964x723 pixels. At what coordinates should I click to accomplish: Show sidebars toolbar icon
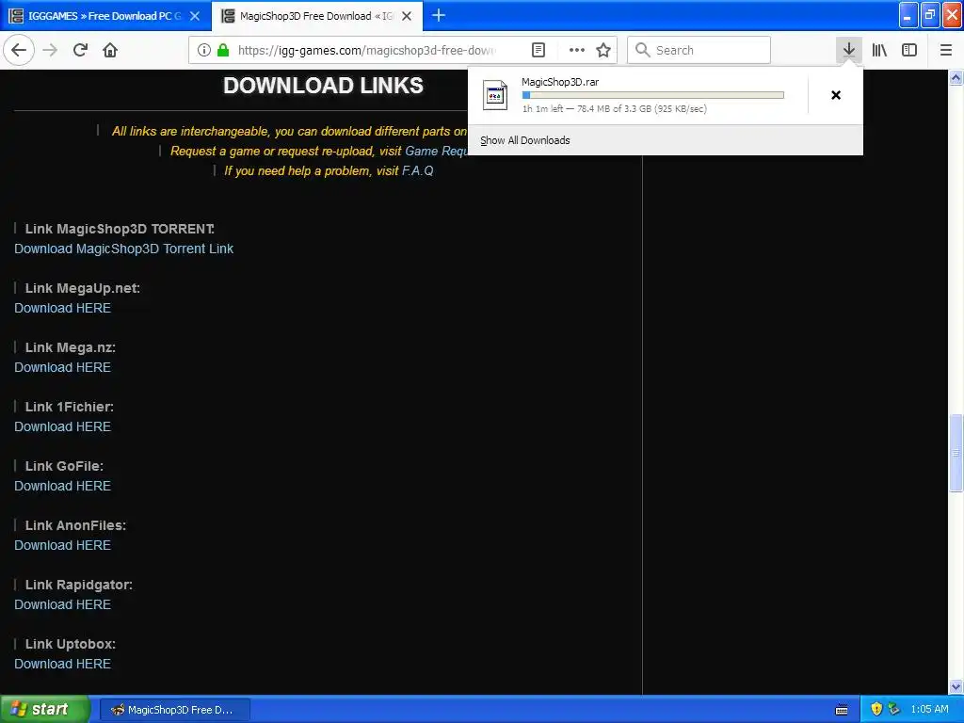[909, 50]
